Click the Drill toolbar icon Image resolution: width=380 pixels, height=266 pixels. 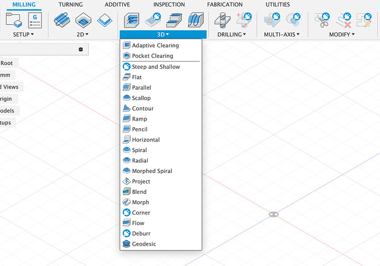click(x=222, y=20)
